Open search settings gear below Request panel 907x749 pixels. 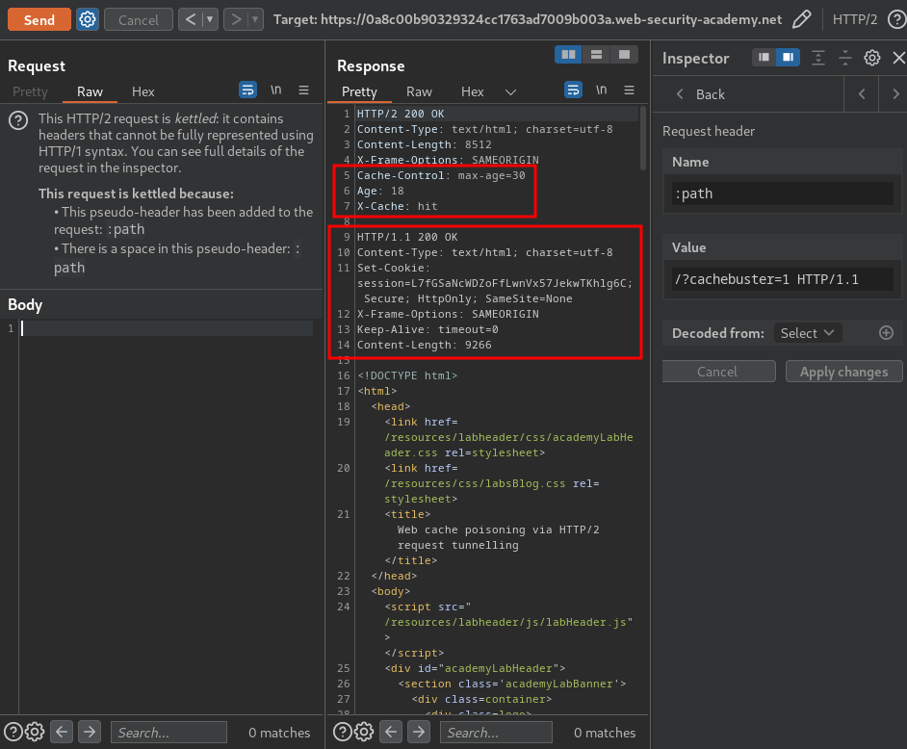35,733
